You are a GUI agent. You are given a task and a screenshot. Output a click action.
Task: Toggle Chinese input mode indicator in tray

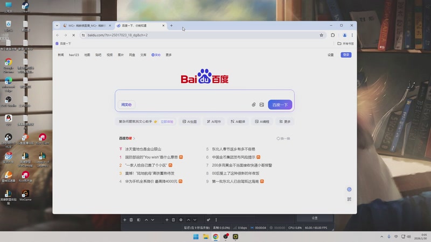396,237
